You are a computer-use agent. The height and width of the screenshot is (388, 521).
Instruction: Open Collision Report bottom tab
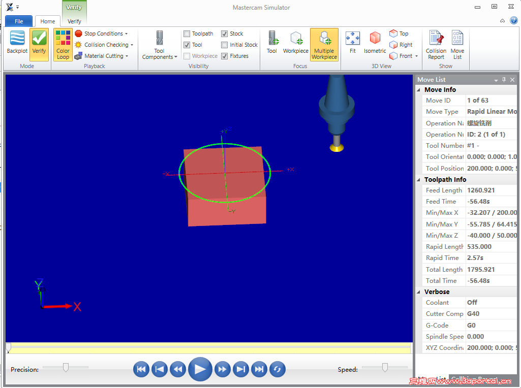point(475,379)
